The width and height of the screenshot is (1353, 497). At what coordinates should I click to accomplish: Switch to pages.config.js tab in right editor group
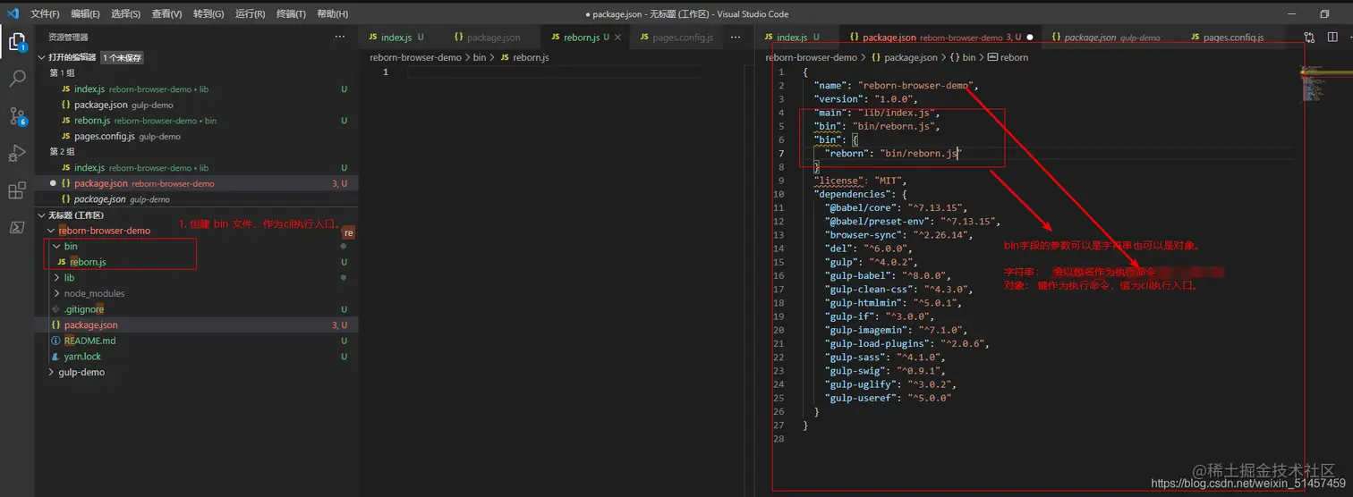tap(1233, 38)
